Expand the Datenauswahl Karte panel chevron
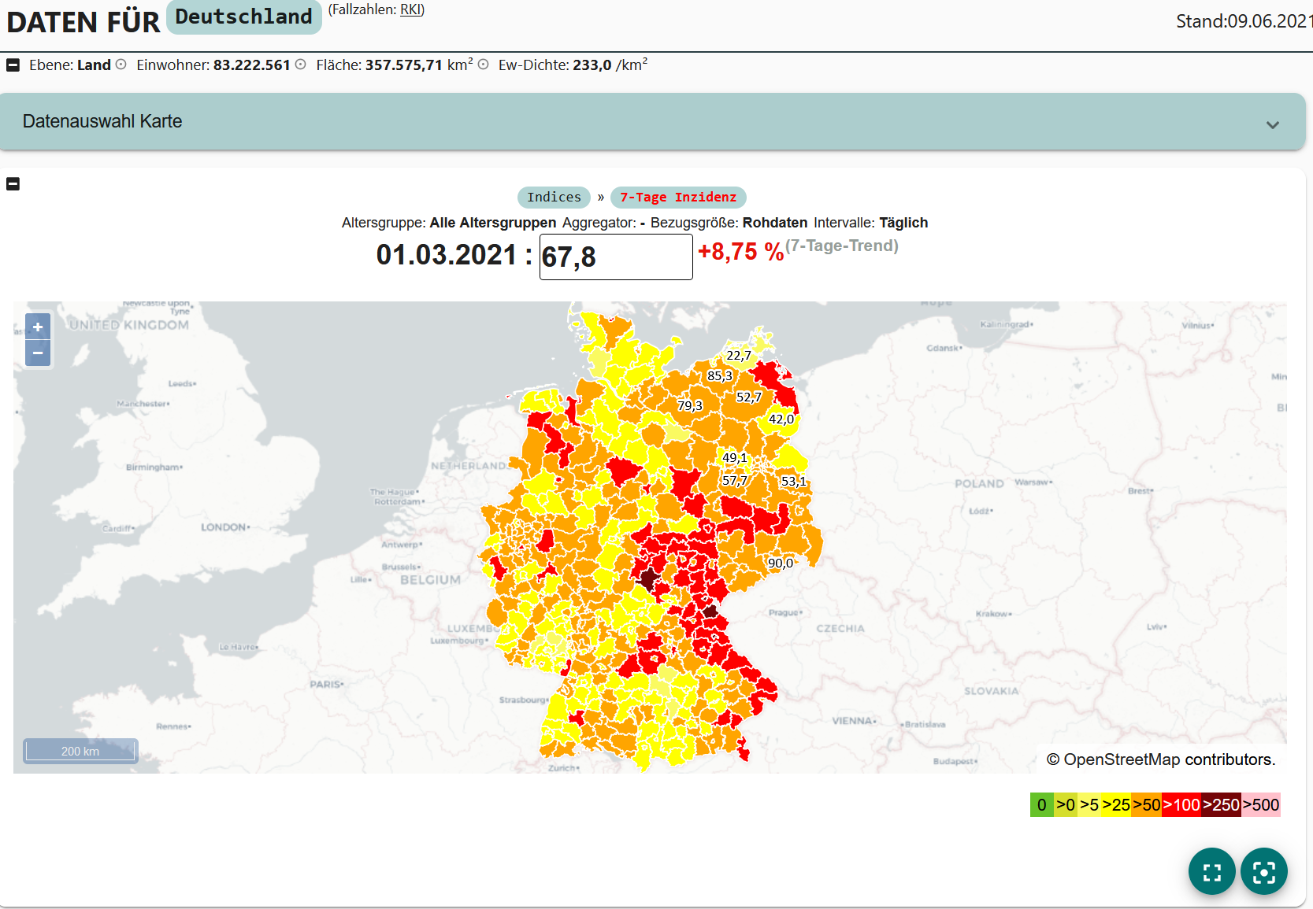This screenshot has height=909, width=1313. [1272, 125]
